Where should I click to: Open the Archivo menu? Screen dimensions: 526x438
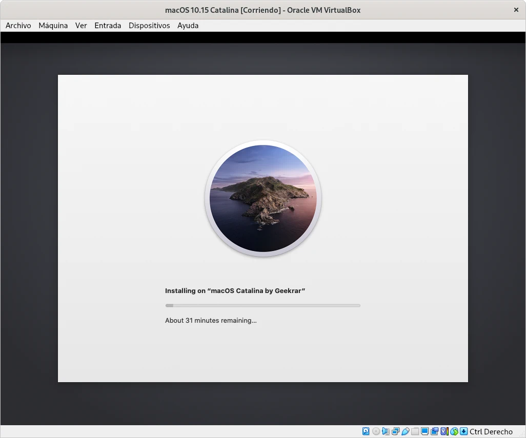(x=18, y=26)
